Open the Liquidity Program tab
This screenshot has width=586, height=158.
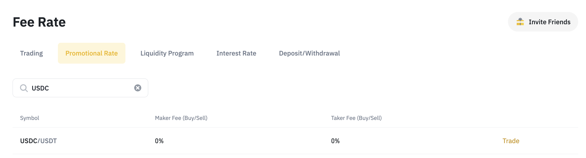167,53
